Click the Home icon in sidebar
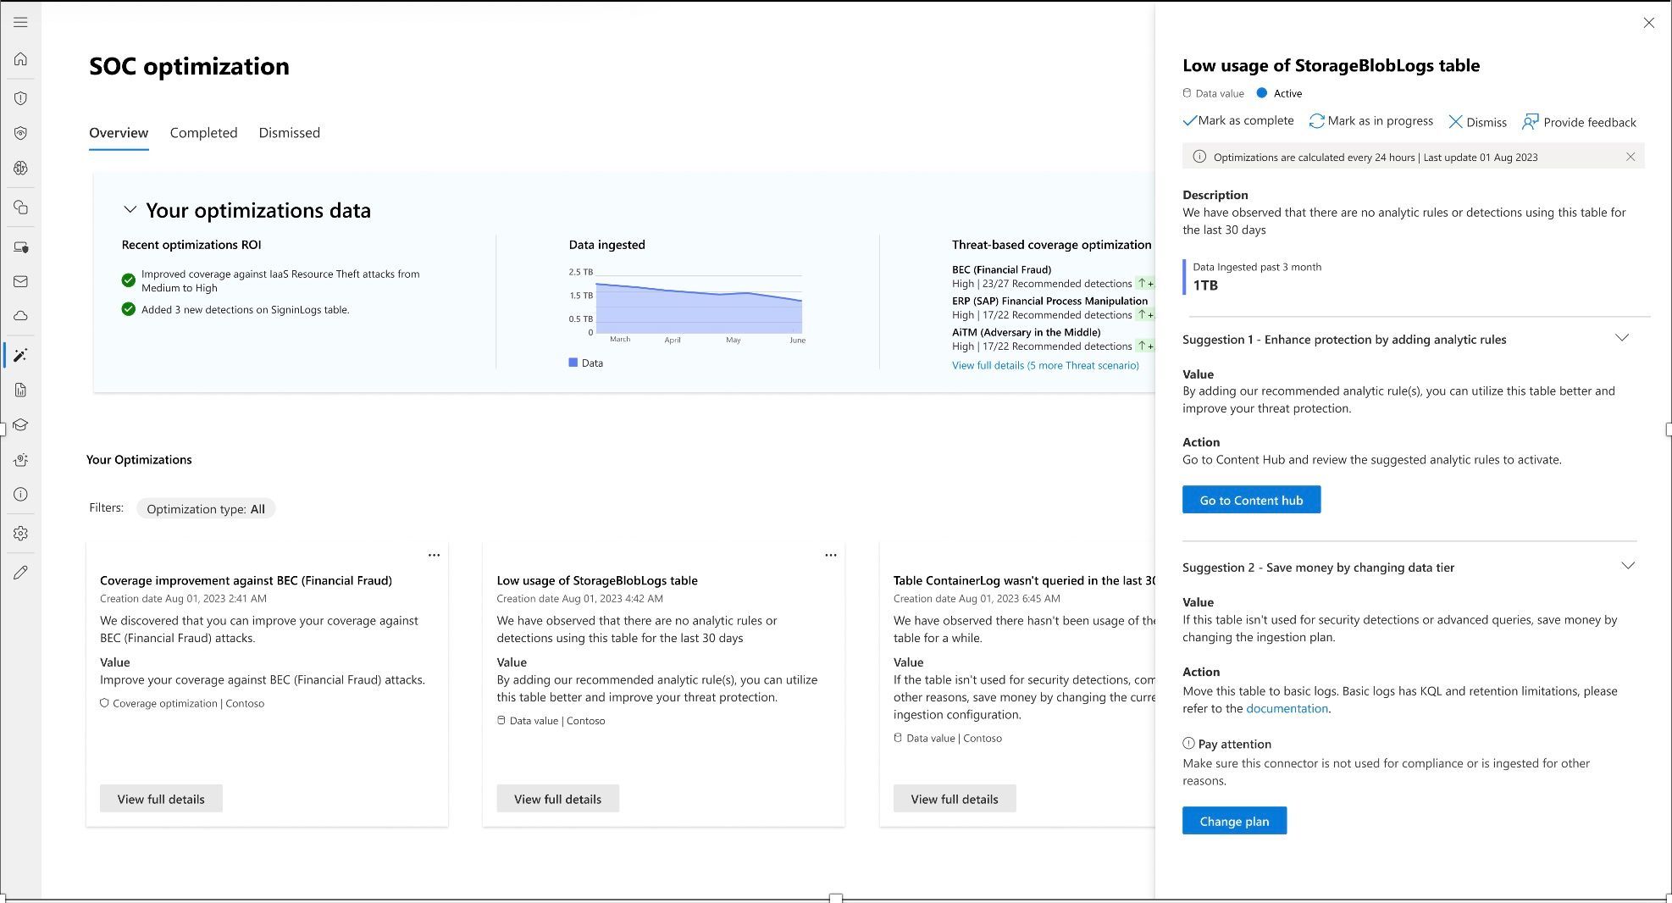Image resolution: width=1672 pixels, height=903 pixels. (20, 59)
